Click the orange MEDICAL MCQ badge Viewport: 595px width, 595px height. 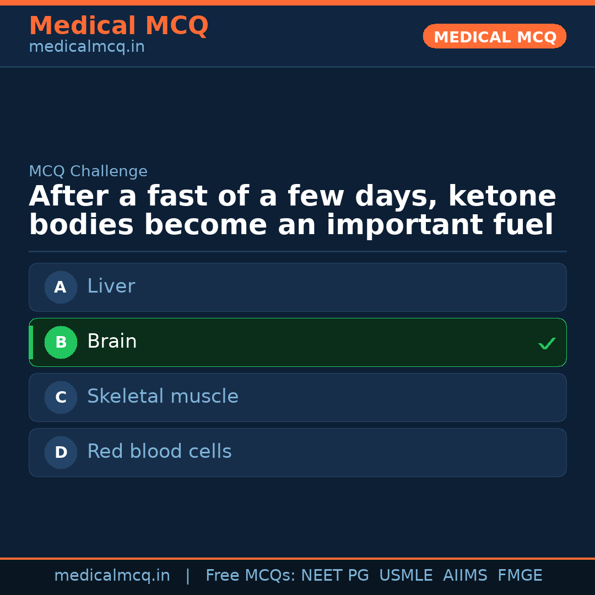point(494,36)
